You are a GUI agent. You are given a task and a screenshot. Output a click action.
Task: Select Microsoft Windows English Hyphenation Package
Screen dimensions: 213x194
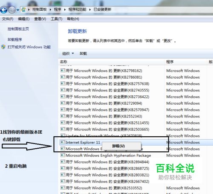click(108, 156)
